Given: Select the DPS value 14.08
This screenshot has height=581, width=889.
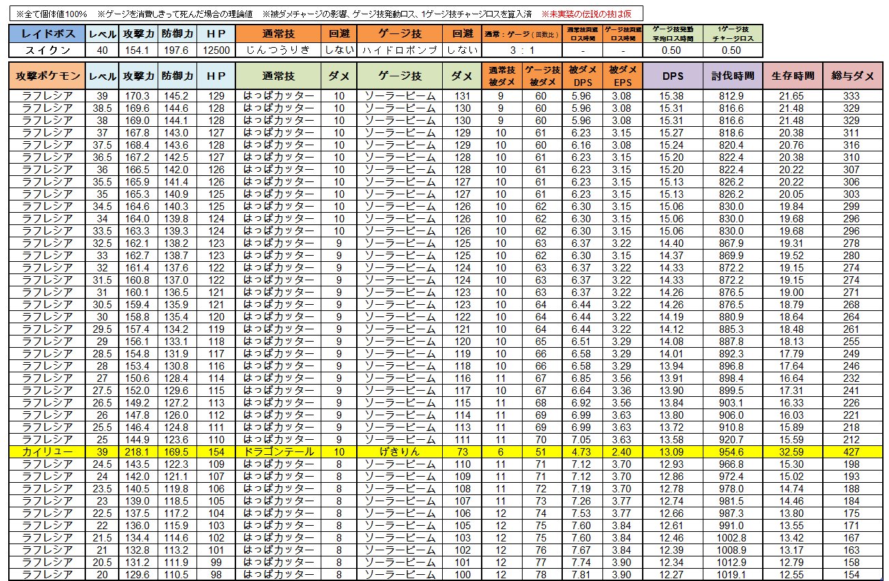Looking at the screenshot, I should 673,341.
